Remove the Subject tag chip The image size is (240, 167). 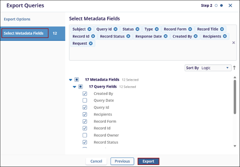click(89, 29)
